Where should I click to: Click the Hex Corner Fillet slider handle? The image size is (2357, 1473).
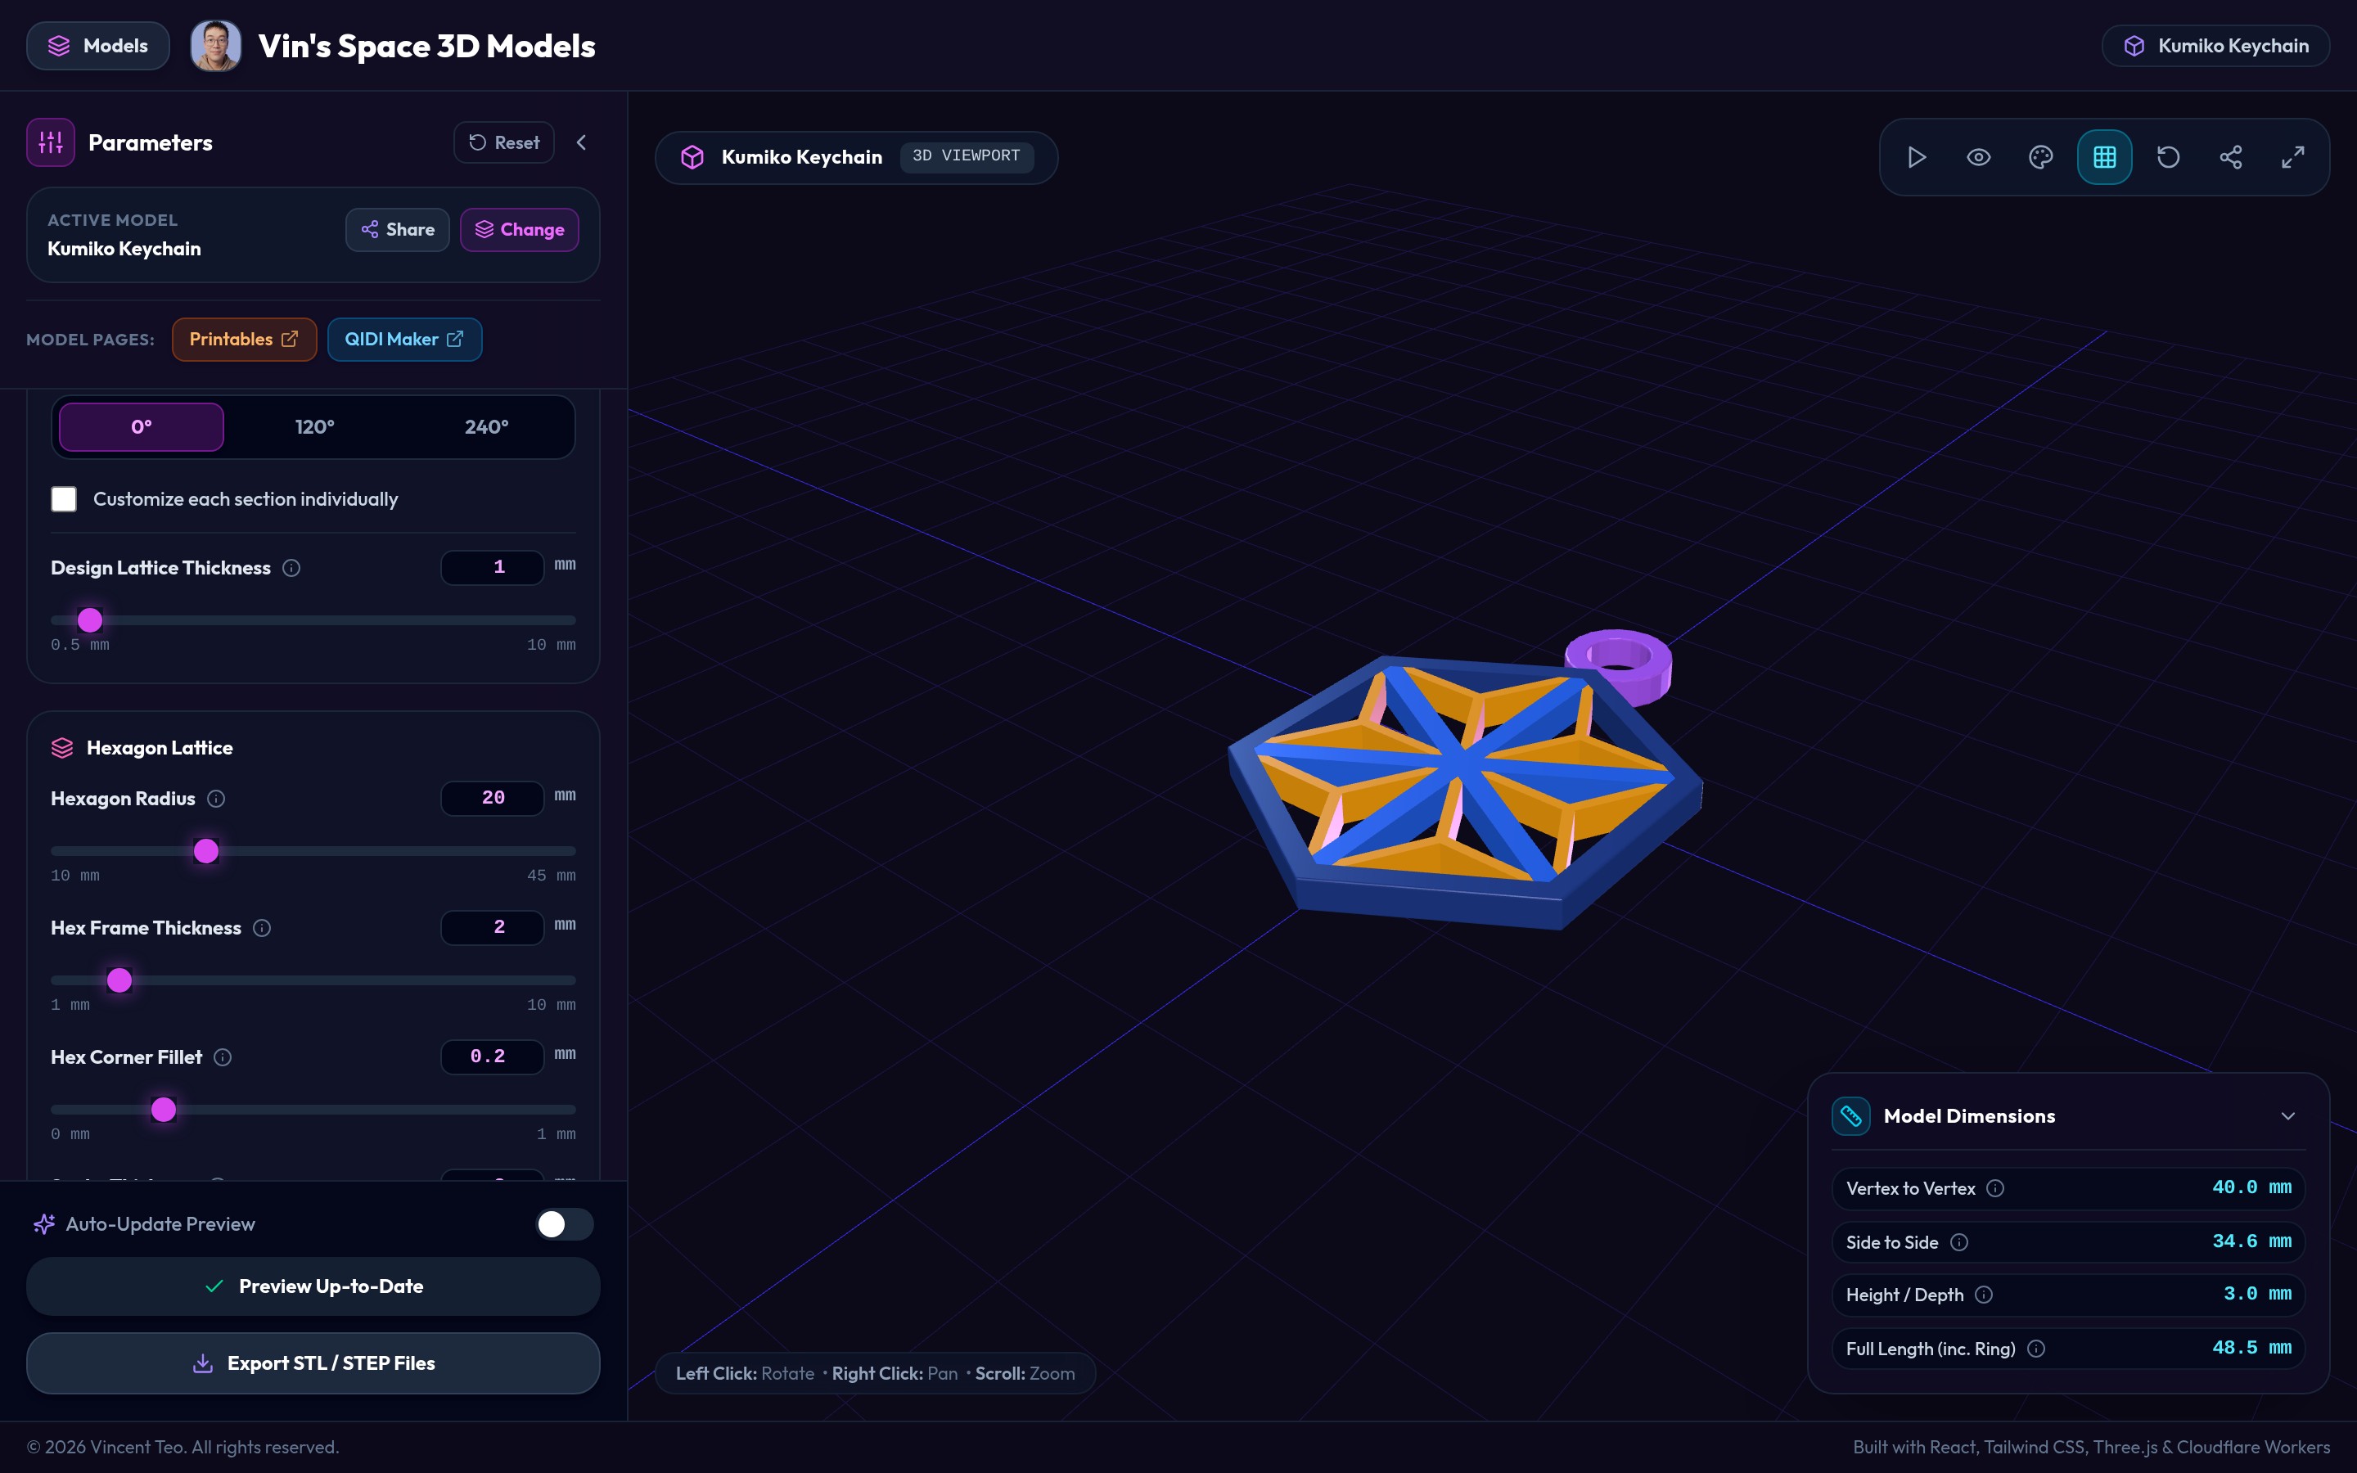click(x=164, y=1110)
